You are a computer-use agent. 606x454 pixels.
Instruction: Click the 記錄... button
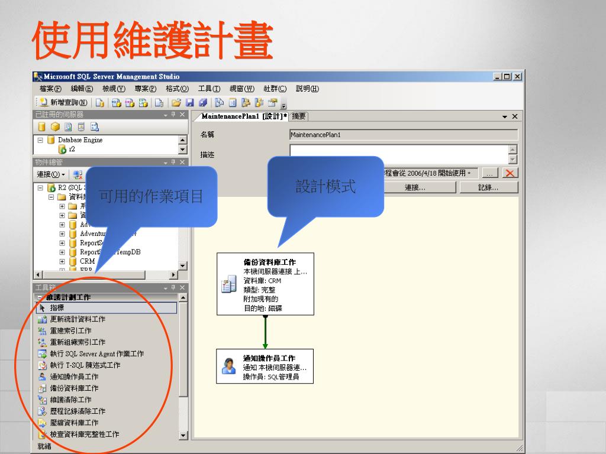pyautogui.click(x=488, y=187)
